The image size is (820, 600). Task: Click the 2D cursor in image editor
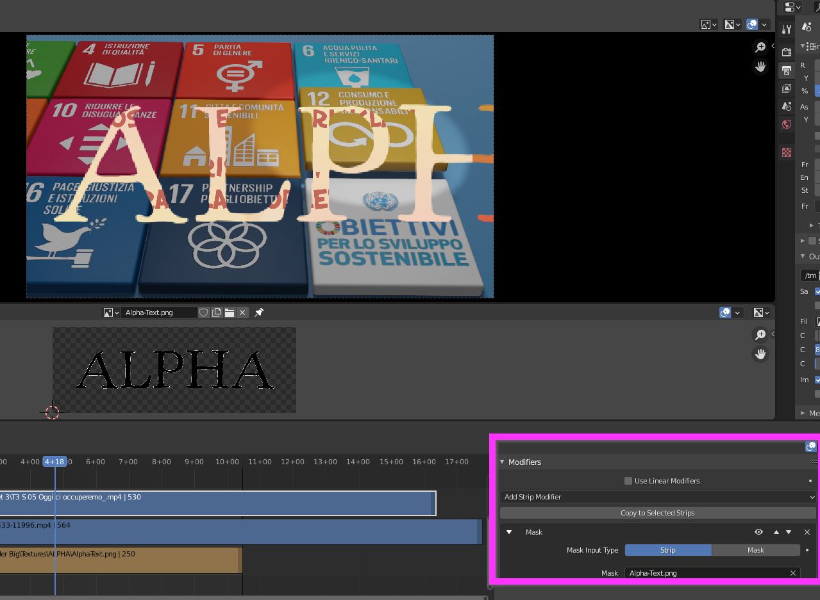[53, 412]
